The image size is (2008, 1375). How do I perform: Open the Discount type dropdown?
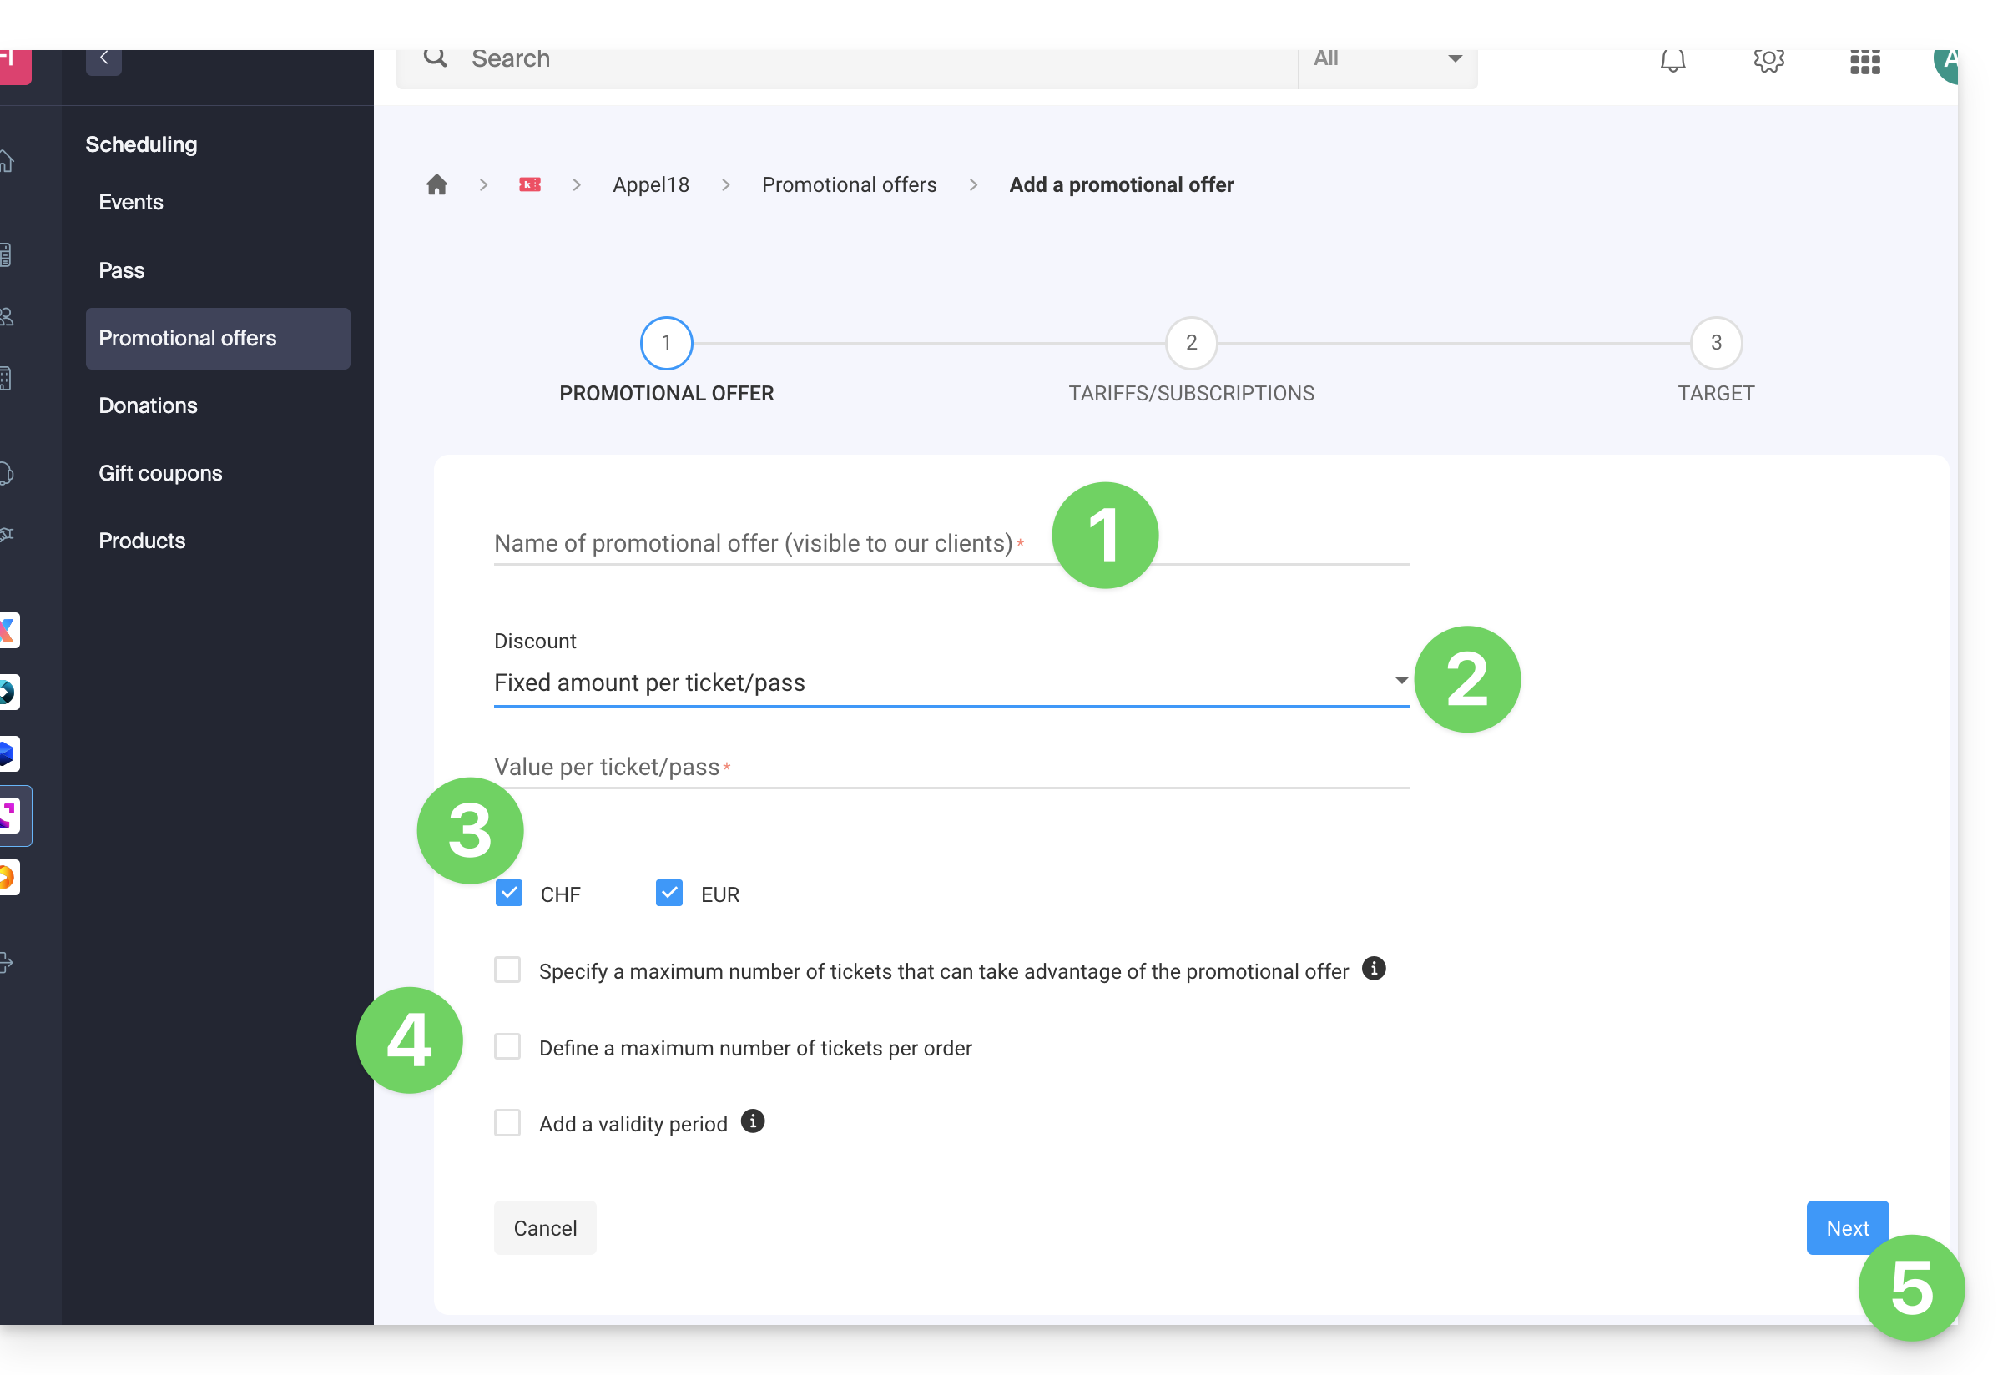point(951,682)
